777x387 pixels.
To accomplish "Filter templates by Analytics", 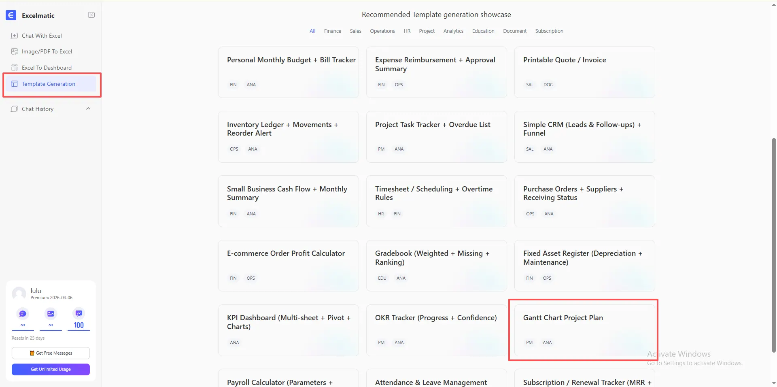I will (x=453, y=31).
